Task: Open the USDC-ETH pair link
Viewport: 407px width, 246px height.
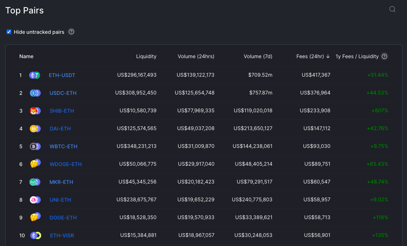Action: [63, 93]
